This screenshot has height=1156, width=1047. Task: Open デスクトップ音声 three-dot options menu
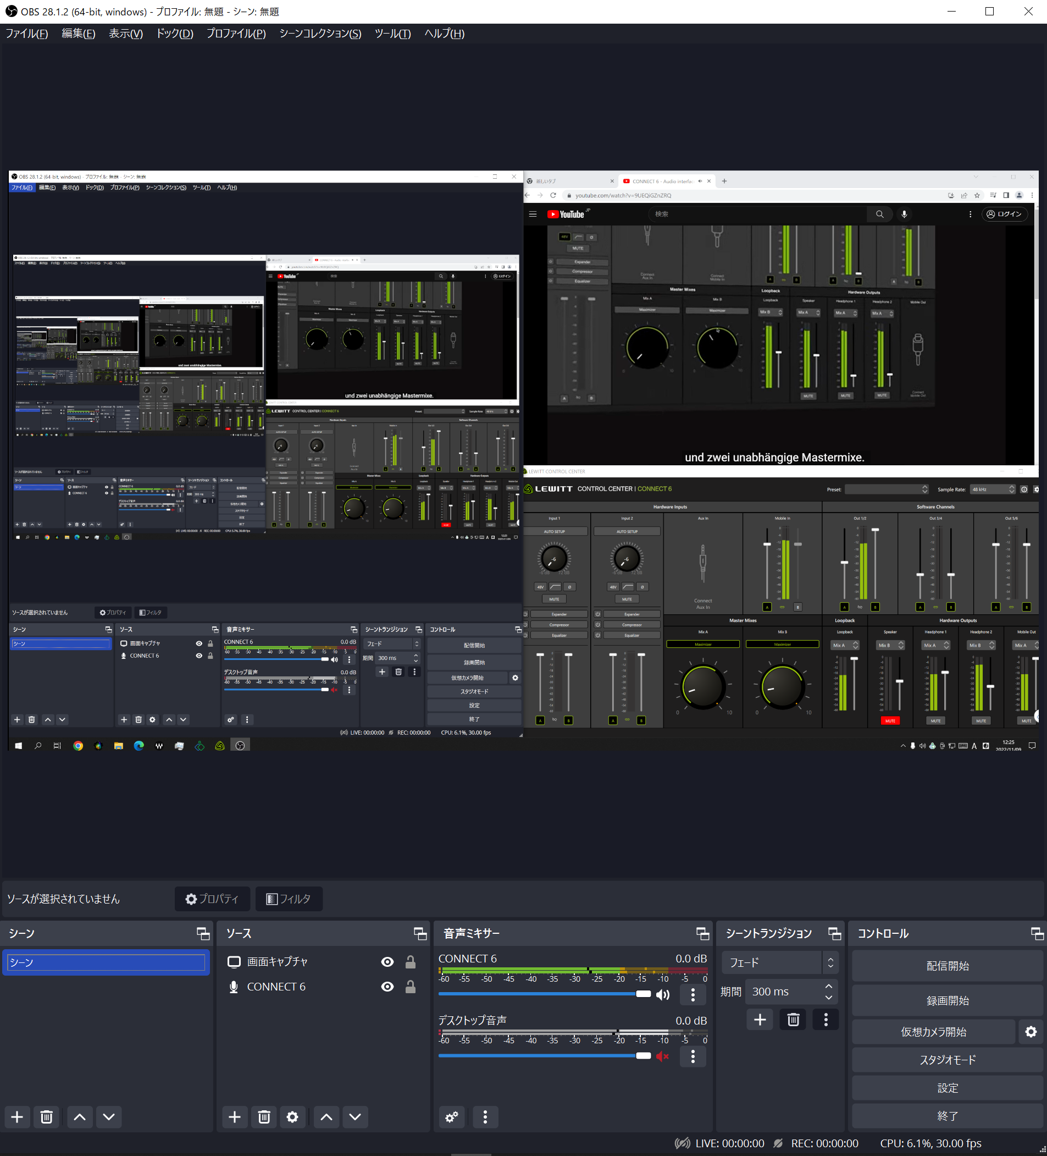point(693,1056)
